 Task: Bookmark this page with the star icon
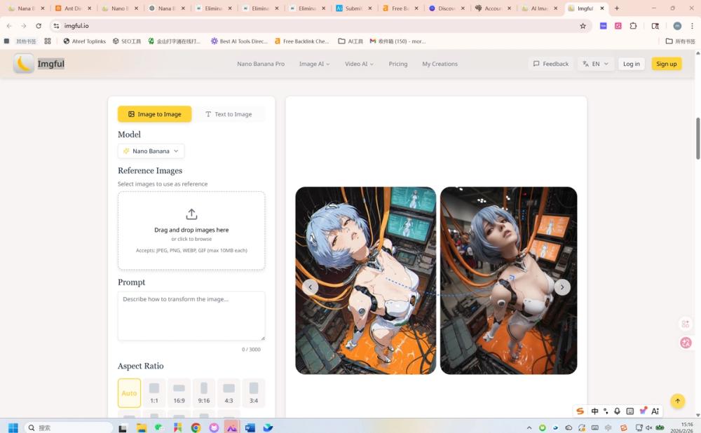coord(583,26)
